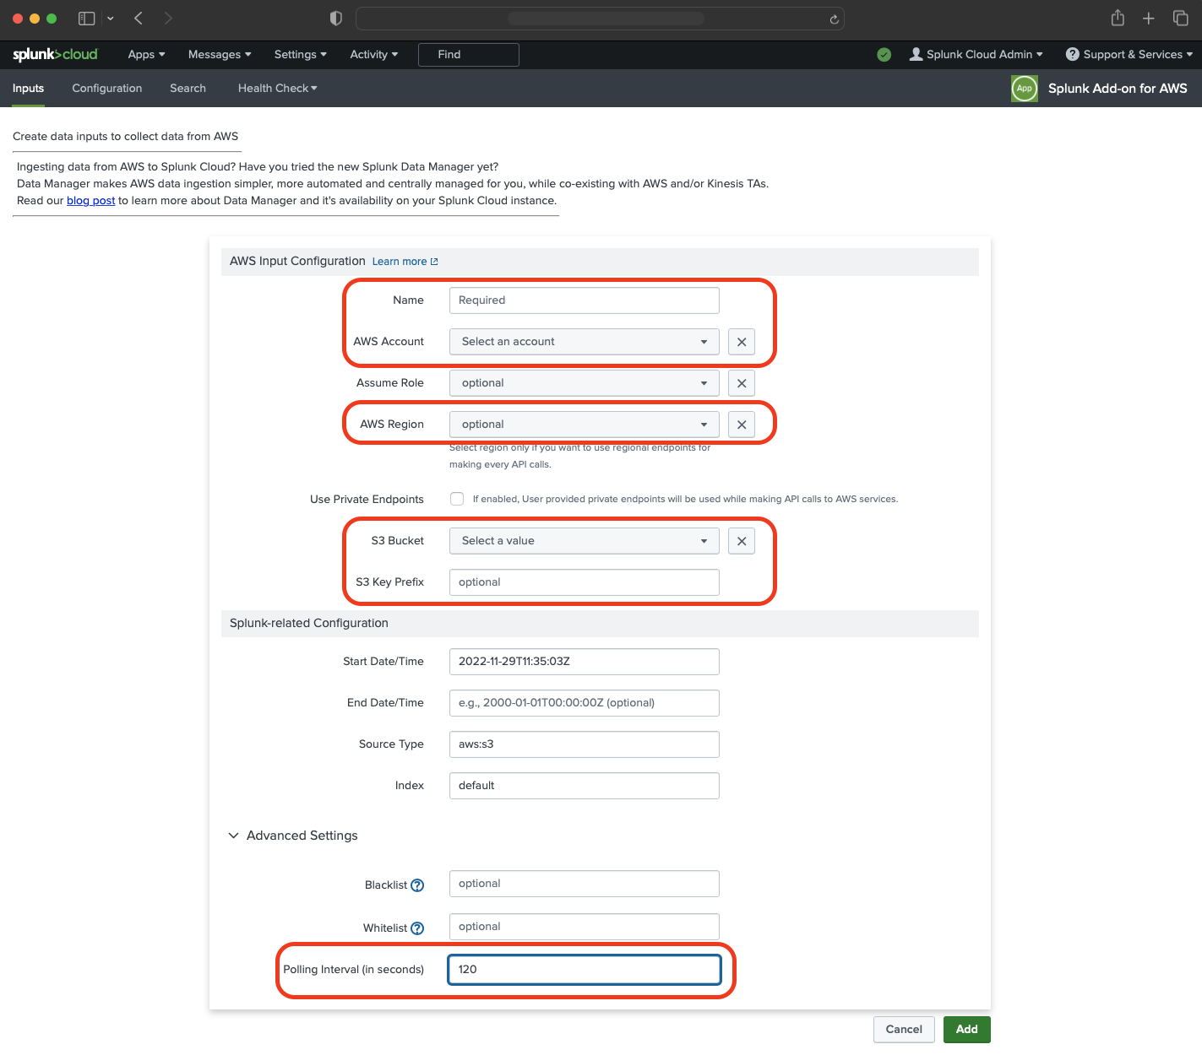The height and width of the screenshot is (1055, 1202).
Task: Clear the AWS Region selection with X
Action: (x=742, y=425)
